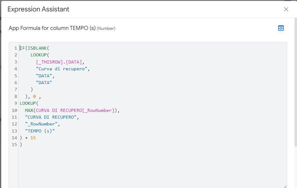This screenshot has height=188, width=297.
Task: Click closing parenthesis on line 15
Action: pyautogui.click(x=21, y=145)
